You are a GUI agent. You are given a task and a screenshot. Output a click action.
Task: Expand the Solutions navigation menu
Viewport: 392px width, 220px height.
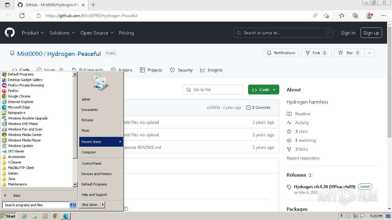coord(62,33)
